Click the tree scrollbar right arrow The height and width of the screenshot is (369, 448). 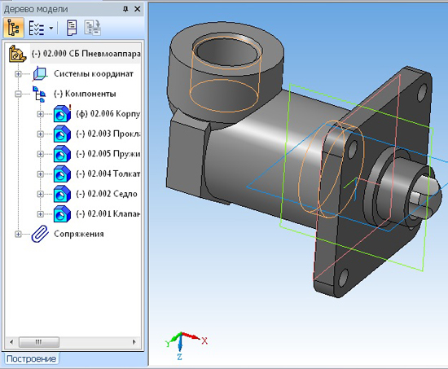pyautogui.click(x=134, y=342)
